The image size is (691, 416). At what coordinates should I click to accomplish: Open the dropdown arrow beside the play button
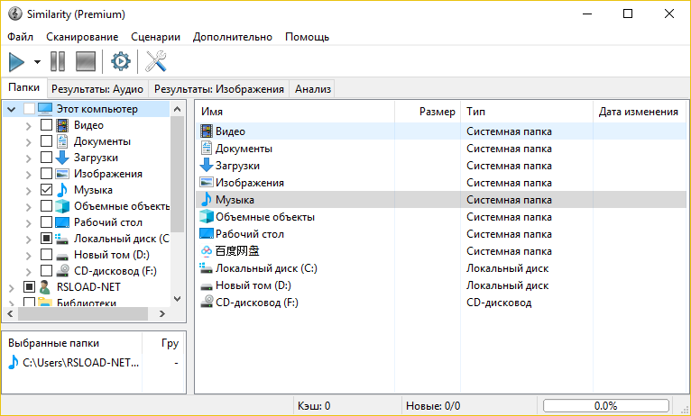click(x=37, y=62)
